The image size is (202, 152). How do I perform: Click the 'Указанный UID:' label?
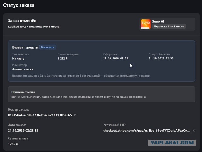[115, 125]
